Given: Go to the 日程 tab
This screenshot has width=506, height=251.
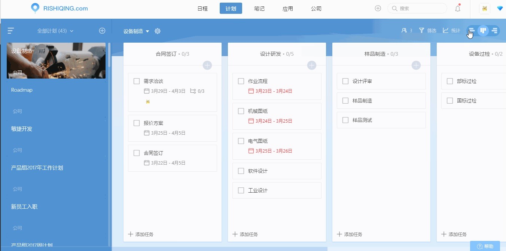Looking at the screenshot, I should point(202,8).
